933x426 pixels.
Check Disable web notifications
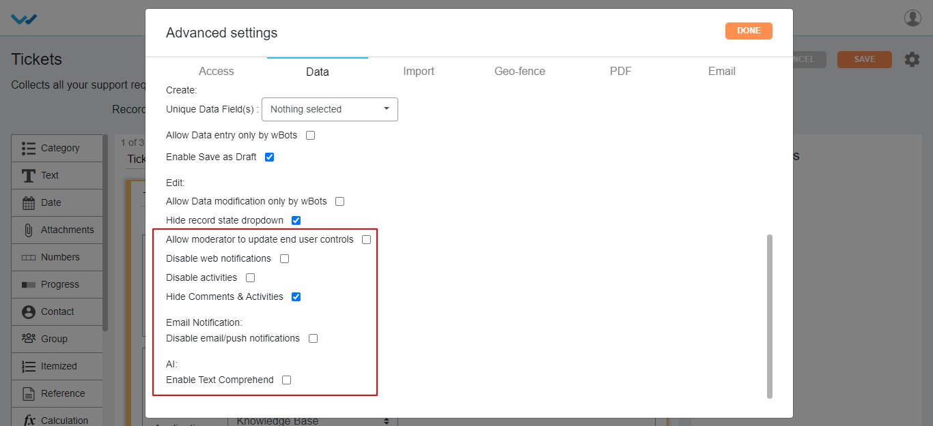coord(284,258)
